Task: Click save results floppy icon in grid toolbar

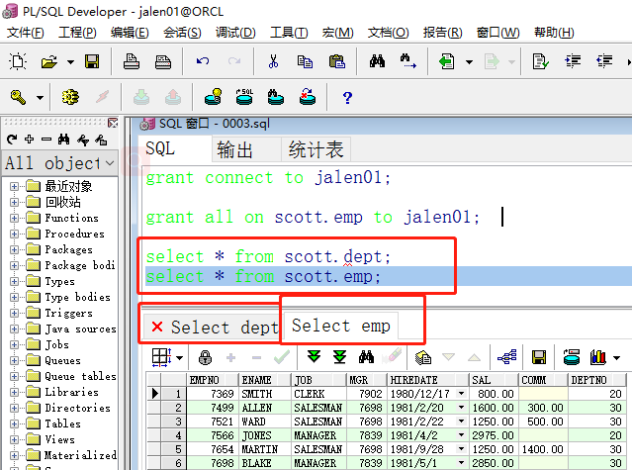Action: (x=538, y=357)
